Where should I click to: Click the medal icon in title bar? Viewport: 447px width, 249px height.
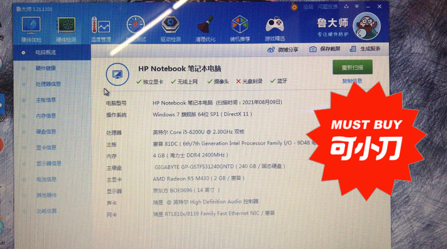(x=294, y=7)
